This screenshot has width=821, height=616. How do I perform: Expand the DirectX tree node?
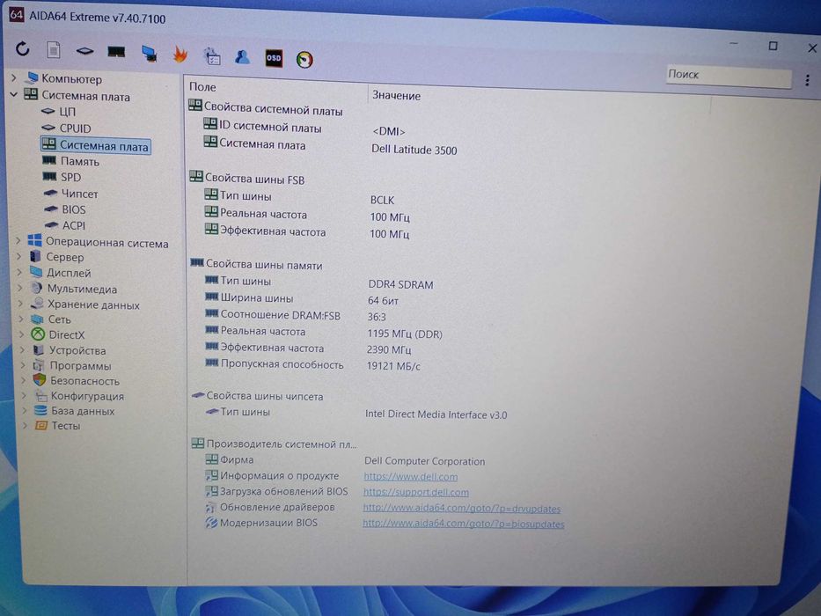(22, 334)
